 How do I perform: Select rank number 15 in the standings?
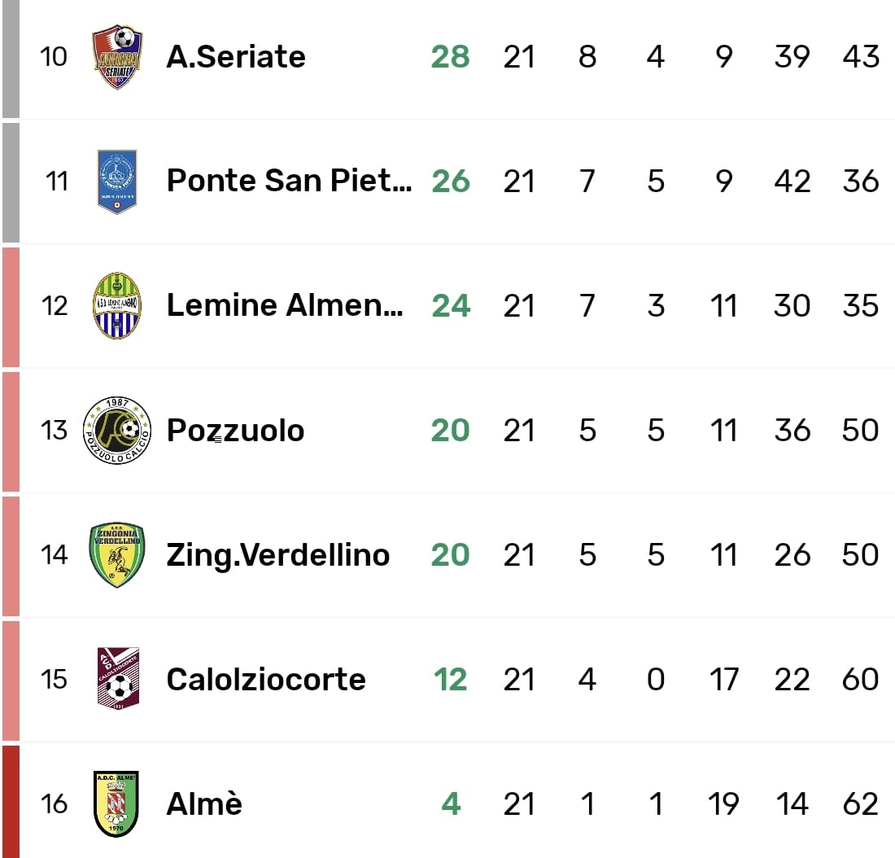[x=54, y=679]
